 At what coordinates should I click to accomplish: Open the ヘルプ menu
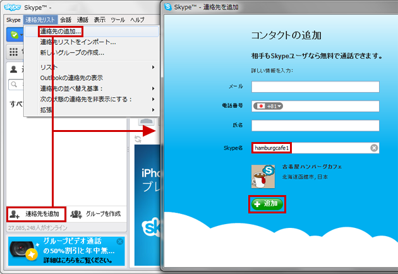[x=137, y=20]
